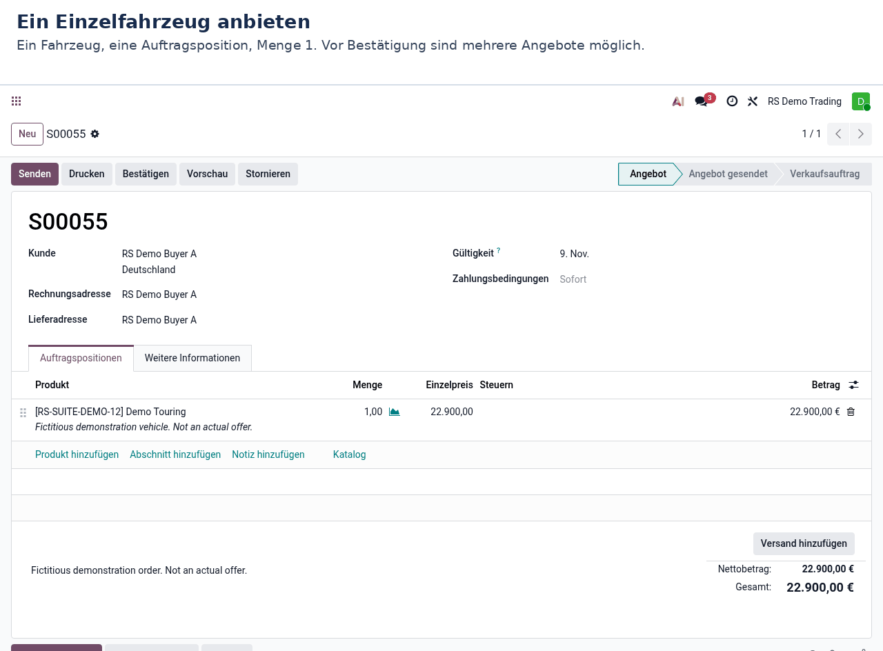Edit the Gültigkeit date 9. Nov.

point(574,254)
